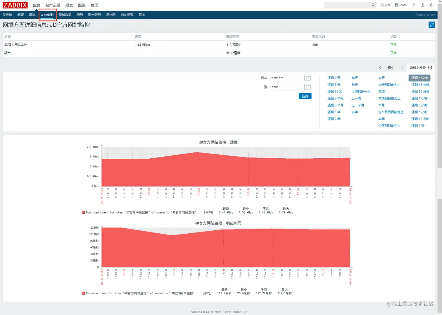Select the 上一个月 time range
The height and width of the screenshot is (315, 442).
click(x=358, y=105)
